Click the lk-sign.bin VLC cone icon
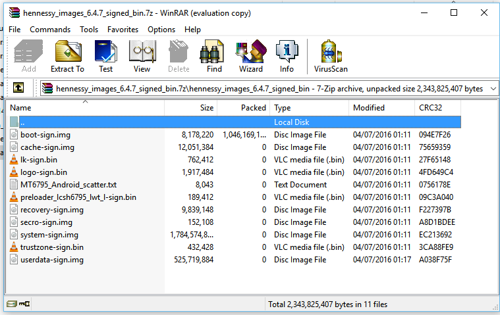 click(14, 160)
